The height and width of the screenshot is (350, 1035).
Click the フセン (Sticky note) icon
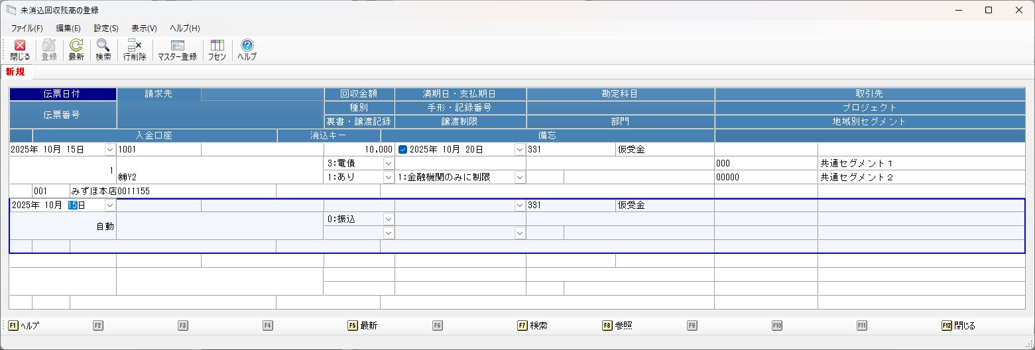[217, 50]
